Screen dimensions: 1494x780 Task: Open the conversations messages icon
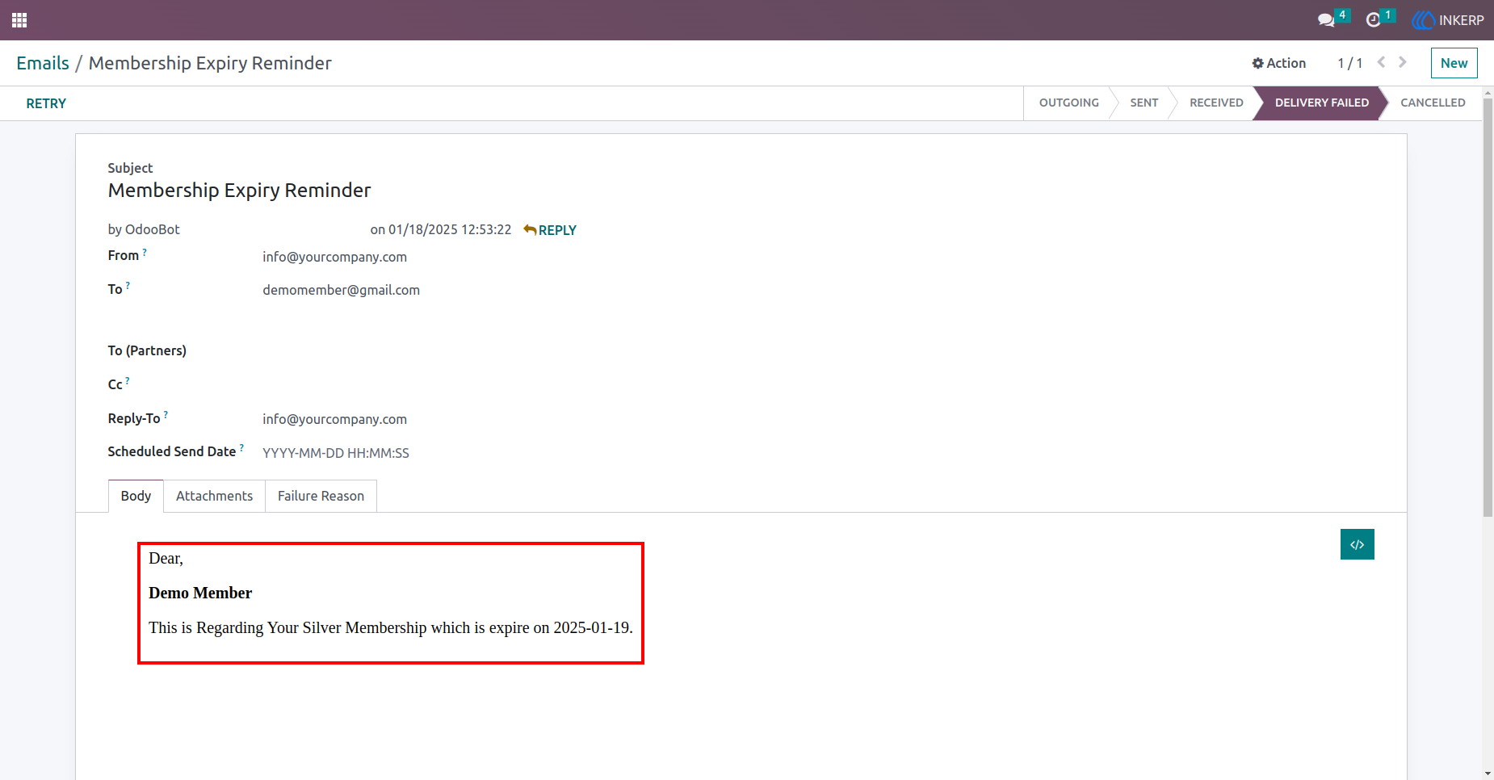click(1326, 20)
